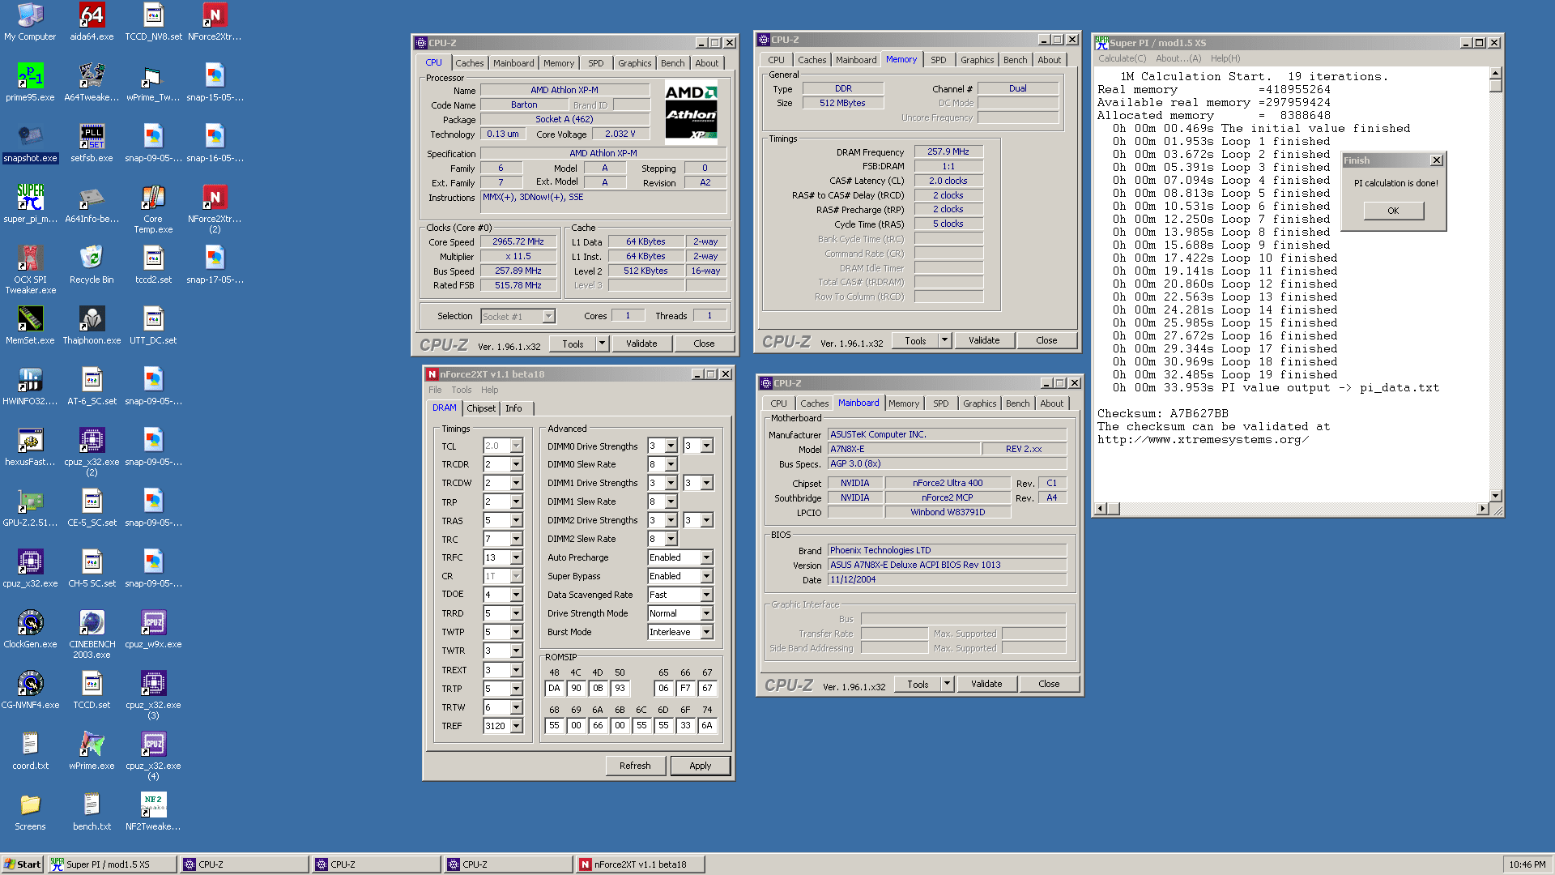Click Close in CPU-Z Mainboard window
Viewport: 1555px width, 875px height.
coord(1049,684)
